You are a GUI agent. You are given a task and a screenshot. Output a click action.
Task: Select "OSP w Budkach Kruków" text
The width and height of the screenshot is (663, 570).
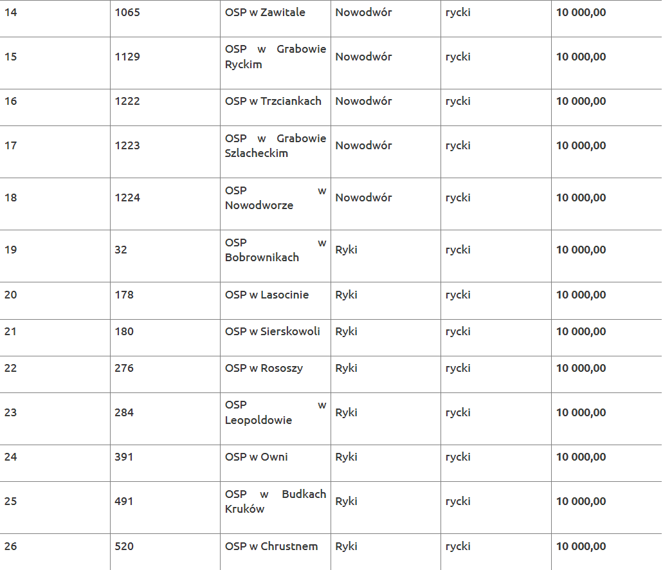[x=275, y=502]
